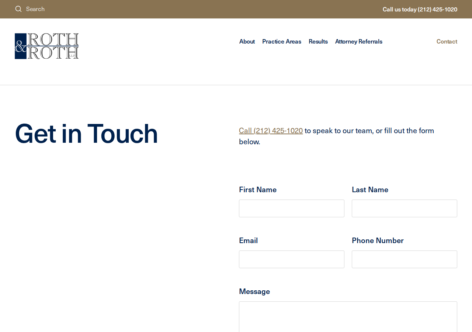Image resolution: width=472 pixels, height=332 pixels.
Task: Call us today phone link in header
Action: click(x=420, y=9)
